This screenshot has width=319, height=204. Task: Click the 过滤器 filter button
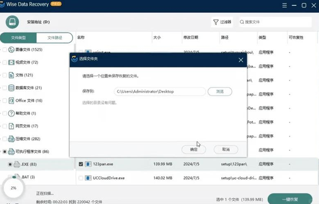coord(222,22)
